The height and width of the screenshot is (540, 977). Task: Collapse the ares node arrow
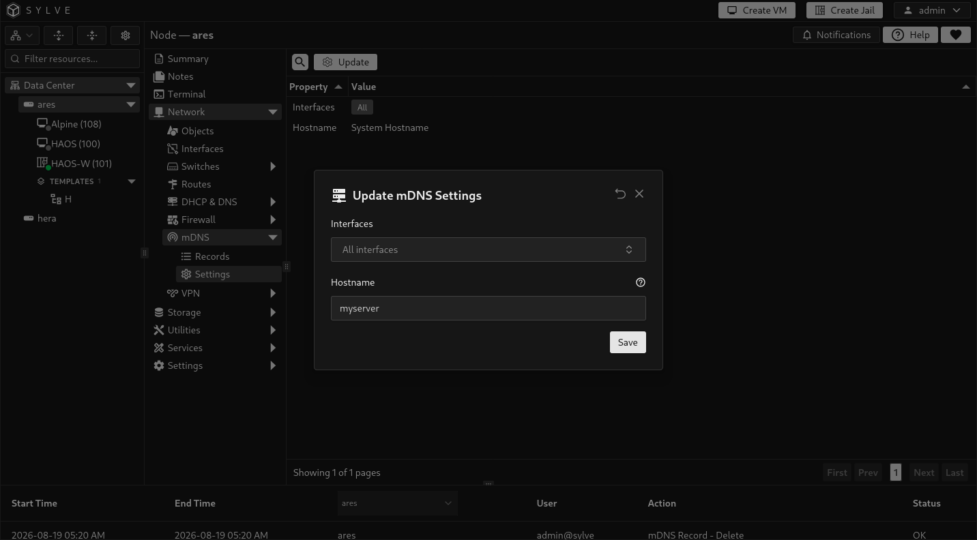(131, 104)
